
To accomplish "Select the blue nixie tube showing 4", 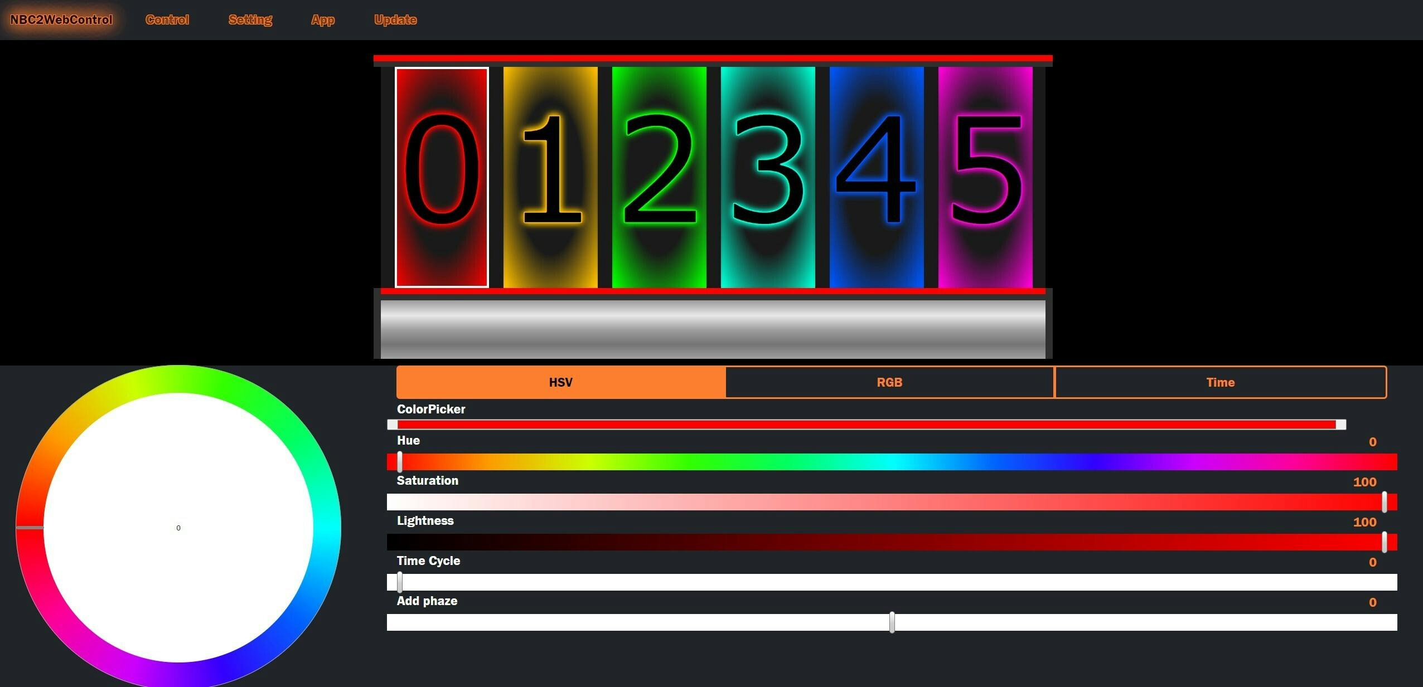I will [877, 177].
